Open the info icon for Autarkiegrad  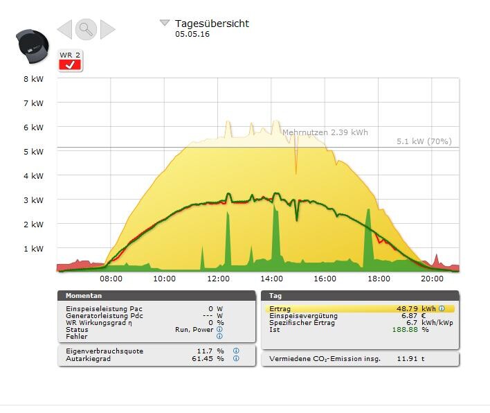tap(236, 359)
